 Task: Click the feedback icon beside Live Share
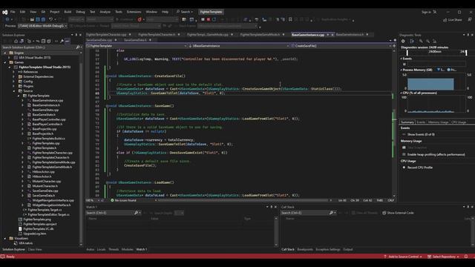(x=470, y=19)
